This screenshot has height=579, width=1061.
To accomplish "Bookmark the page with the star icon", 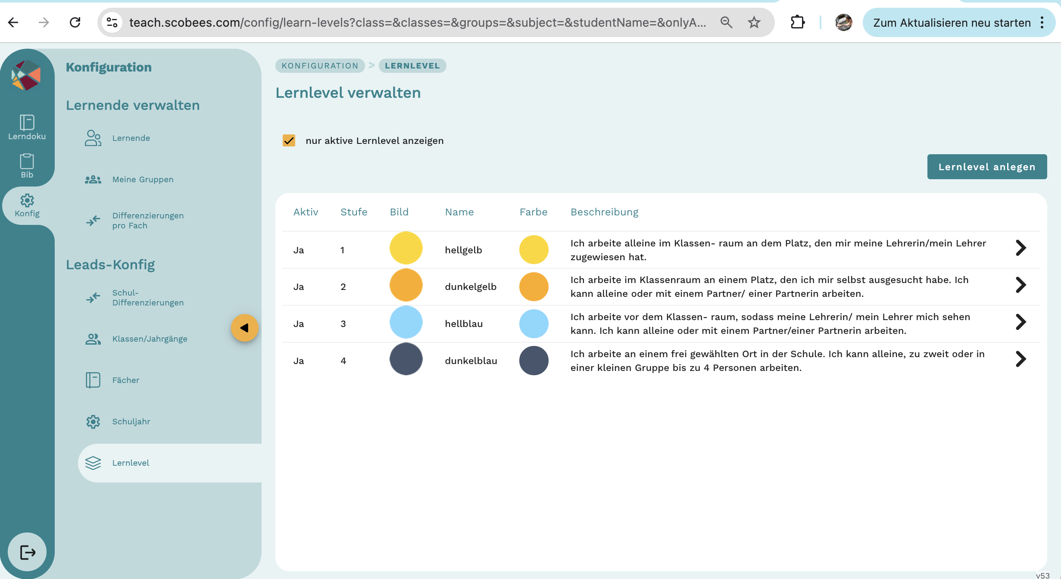I will (754, 22).
